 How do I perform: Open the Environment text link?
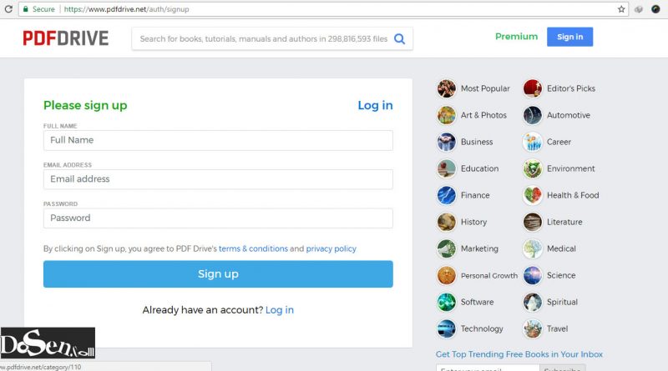(x=571, y=169)
